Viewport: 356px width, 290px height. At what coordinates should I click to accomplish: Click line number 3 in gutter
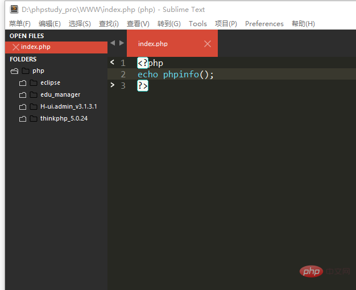pos(123,86)
